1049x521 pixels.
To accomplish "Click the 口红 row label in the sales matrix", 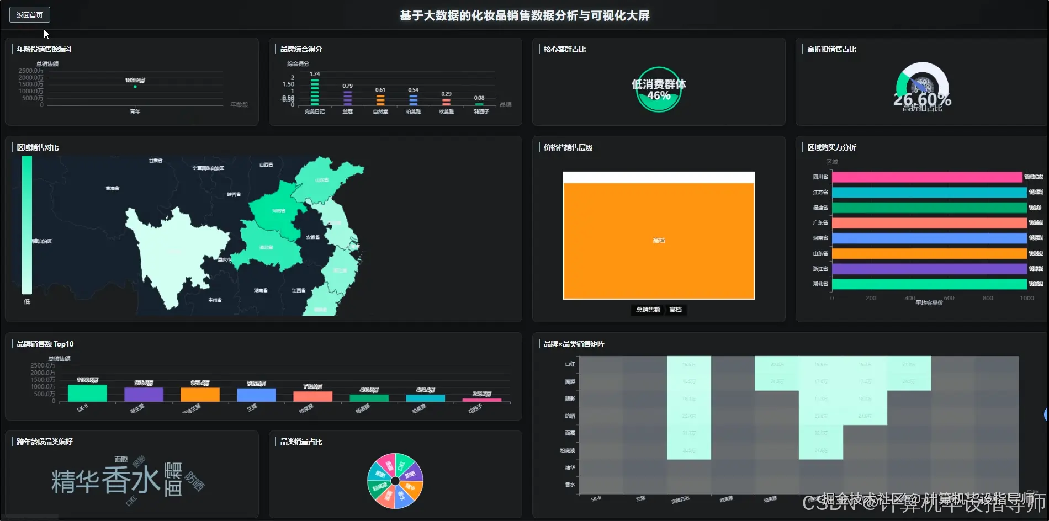I will pos(570,364).
